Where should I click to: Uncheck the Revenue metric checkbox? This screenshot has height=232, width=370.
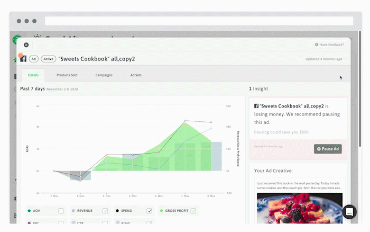(x=105, y=211)
